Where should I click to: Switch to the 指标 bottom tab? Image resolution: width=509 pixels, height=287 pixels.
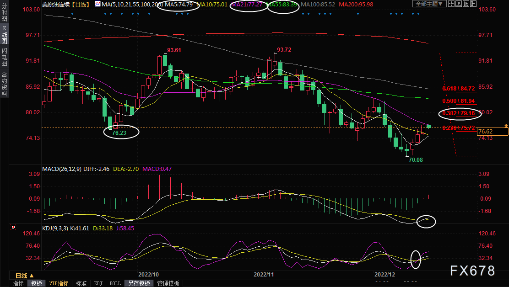point(18,283)
